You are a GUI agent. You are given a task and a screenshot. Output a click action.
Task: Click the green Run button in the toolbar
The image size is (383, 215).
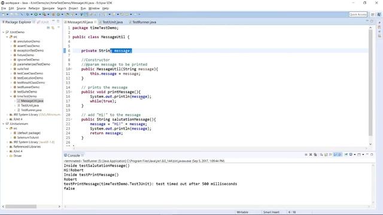[36, 14]
